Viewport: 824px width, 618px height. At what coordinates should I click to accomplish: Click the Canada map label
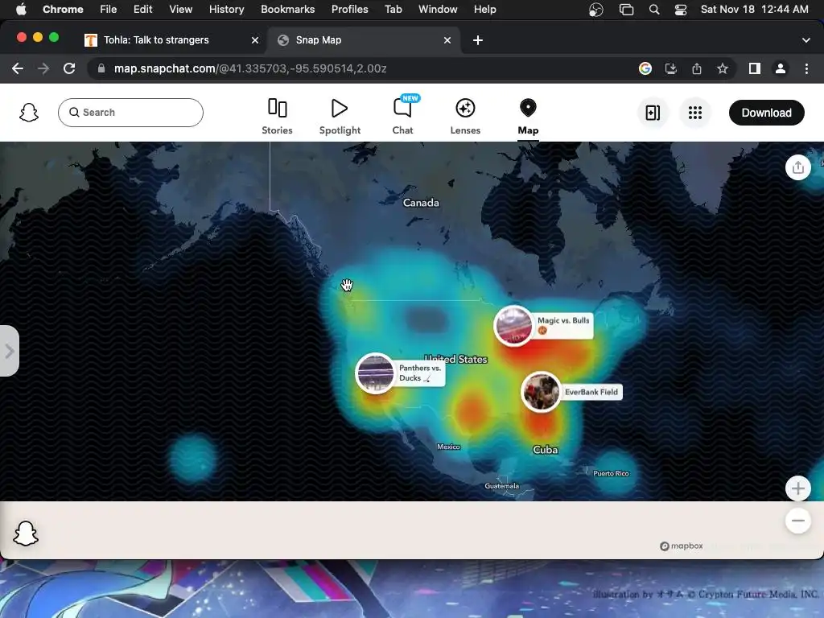coord(421,202)
